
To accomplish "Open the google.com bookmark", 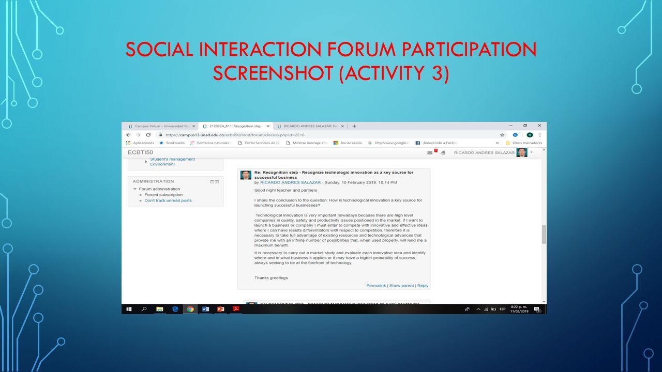I will (388, 143).
